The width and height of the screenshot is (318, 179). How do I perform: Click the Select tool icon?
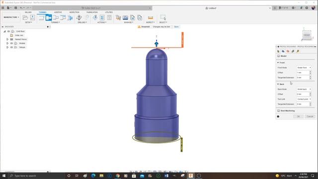163,18
